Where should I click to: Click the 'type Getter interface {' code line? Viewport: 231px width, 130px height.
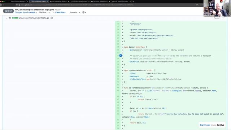coord(135,47)
